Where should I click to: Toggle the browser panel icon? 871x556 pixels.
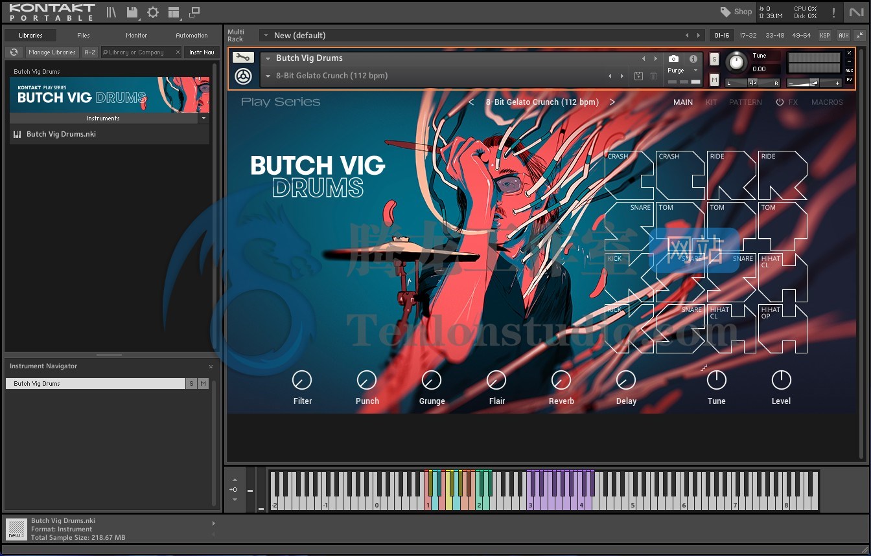pos(111,12)
